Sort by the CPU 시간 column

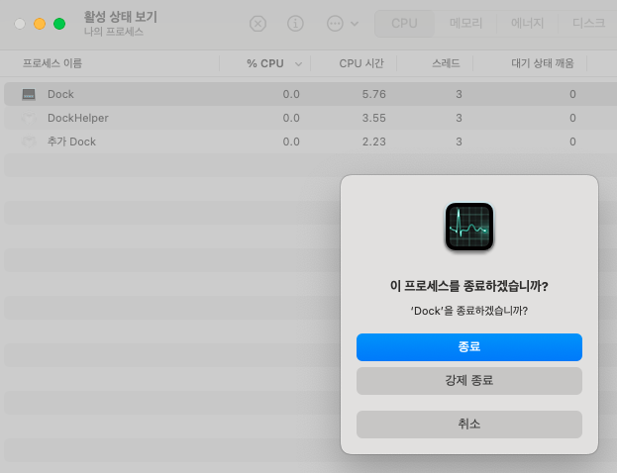tap(361, 63)
